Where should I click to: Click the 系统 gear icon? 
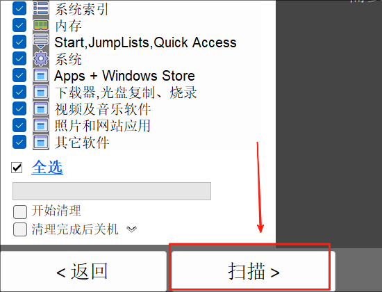(41, 58)
